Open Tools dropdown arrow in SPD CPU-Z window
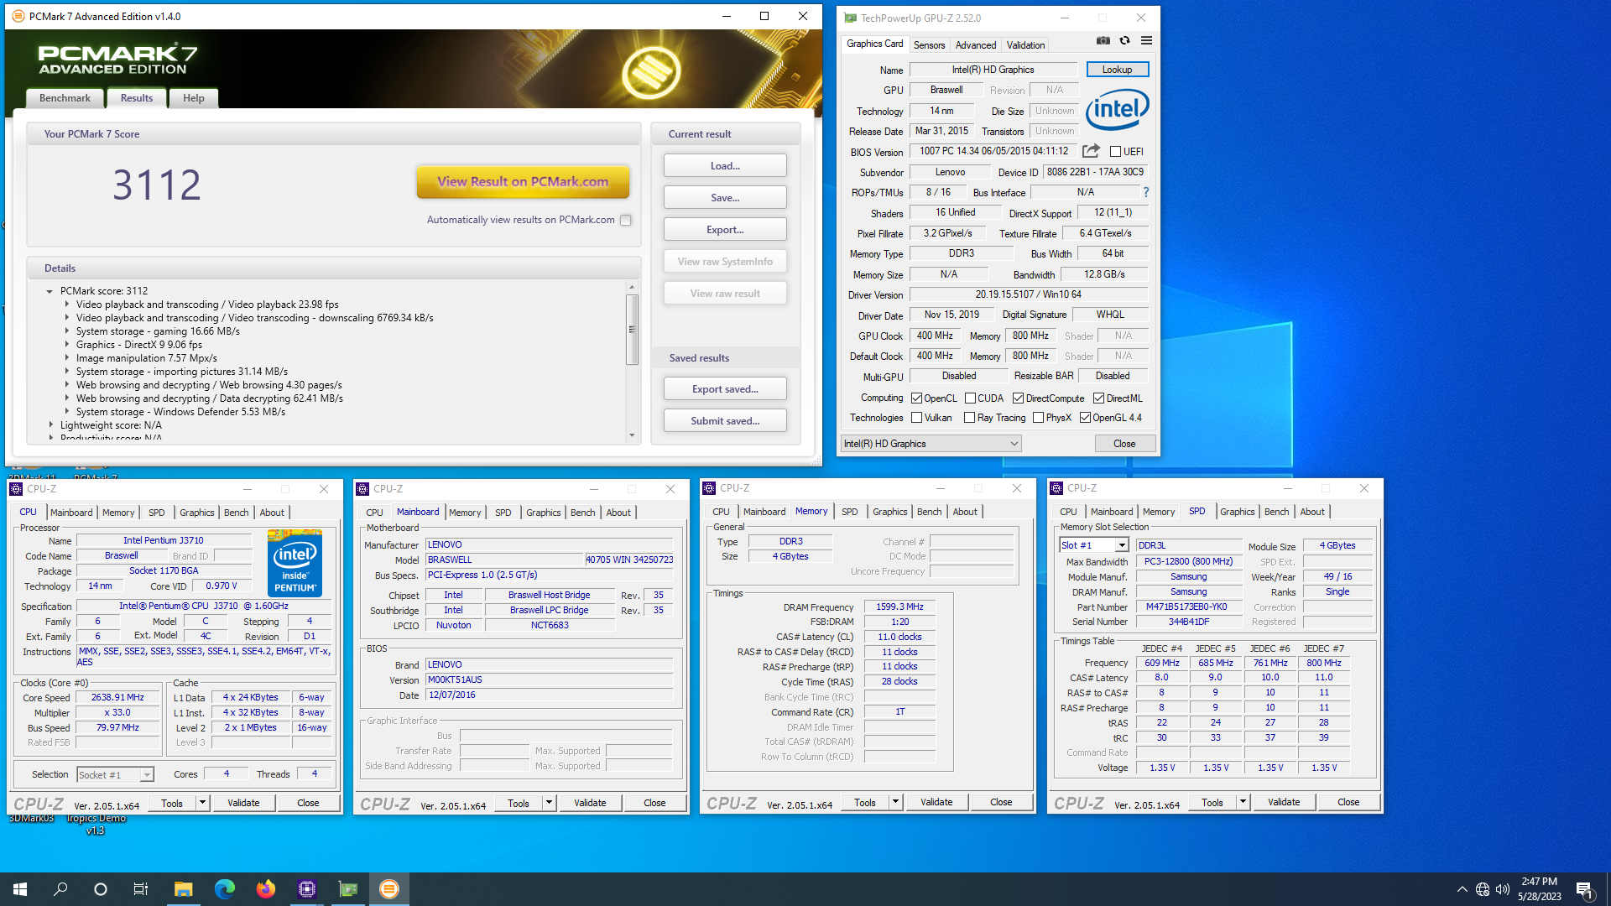The height and width of the screenshot is (906, 1611). 1243,802
